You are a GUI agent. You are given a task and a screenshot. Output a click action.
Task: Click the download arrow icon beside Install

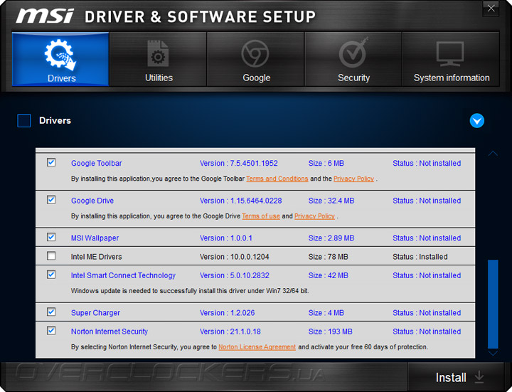pyautogui.click(x=479, y=377)
